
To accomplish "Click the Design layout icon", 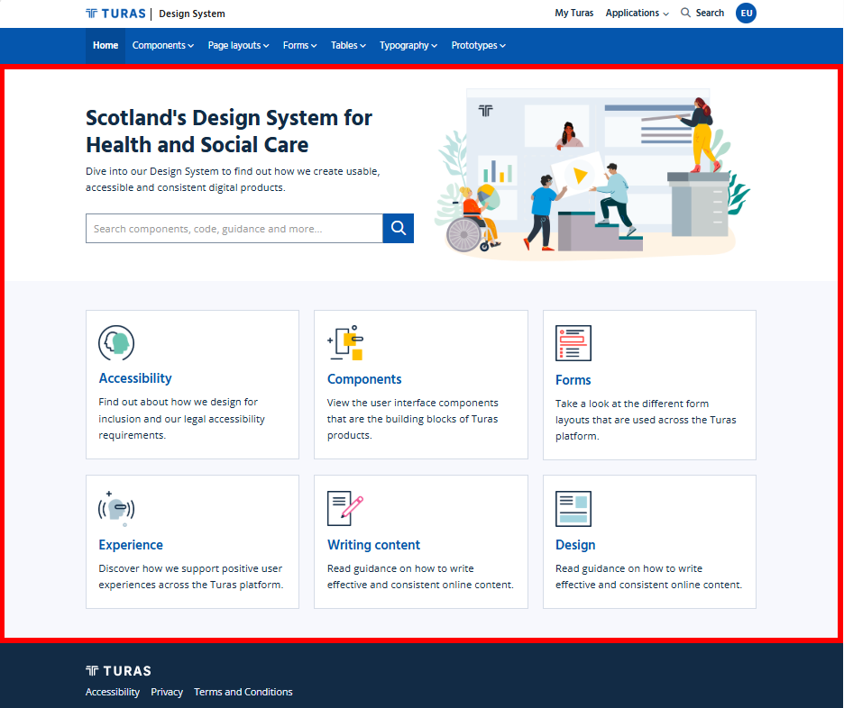I will pos(573,509).
